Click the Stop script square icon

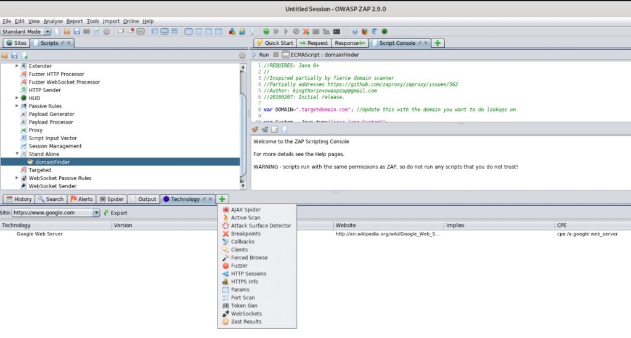tap(277, 55)
